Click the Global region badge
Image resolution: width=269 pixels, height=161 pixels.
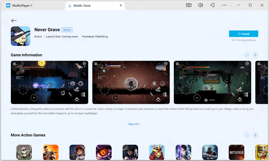point(67,30)
